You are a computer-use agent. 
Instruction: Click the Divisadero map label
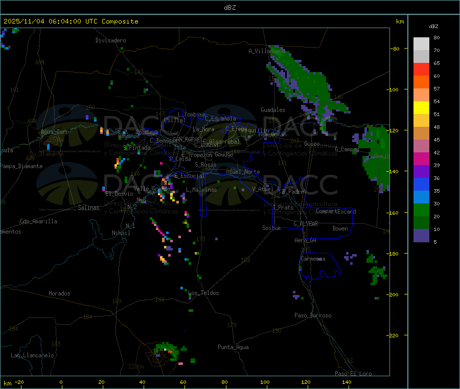click(110, 40)
